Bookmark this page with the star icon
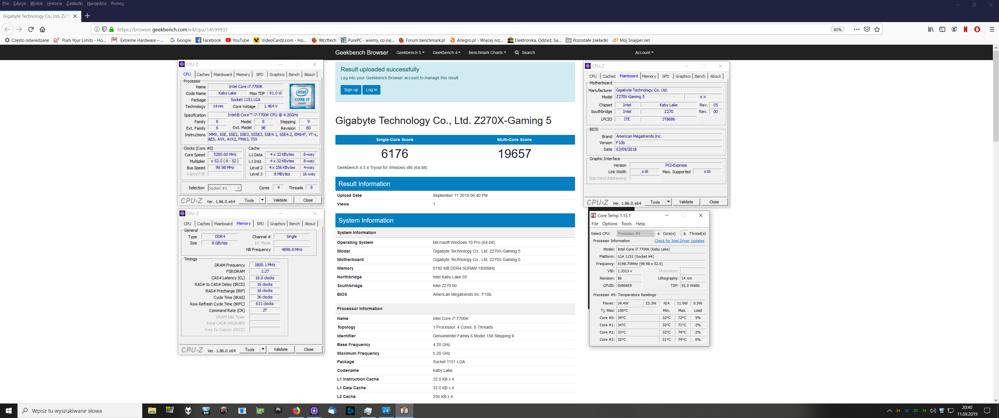The image size is (999, 418). click(877, 29)
